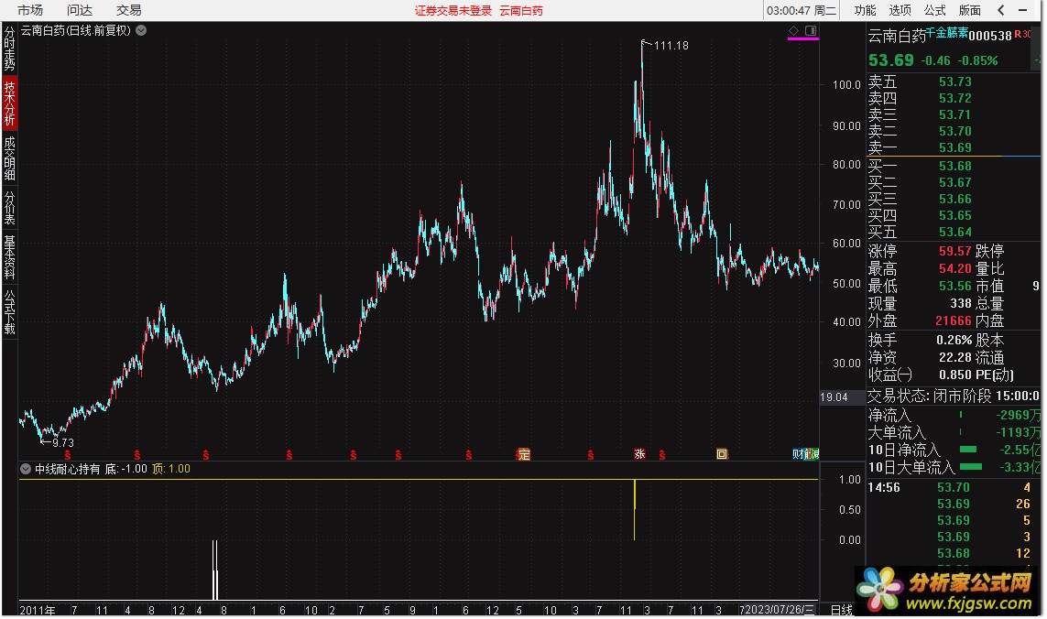Click the 14:56 trade tick row

click(x=954, y=487)
